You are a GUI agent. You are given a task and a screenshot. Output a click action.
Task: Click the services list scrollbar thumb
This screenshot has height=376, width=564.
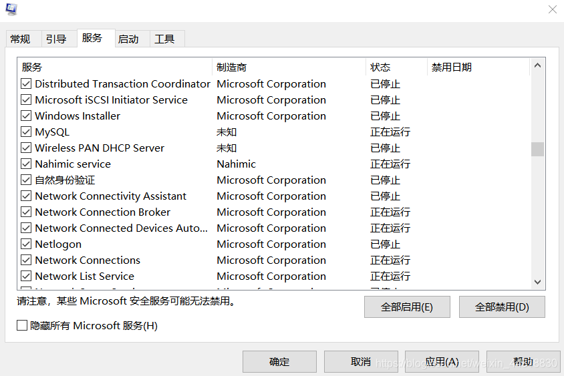pos(538,149)
